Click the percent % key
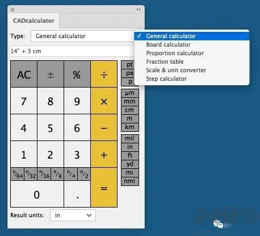260x236 pixels. (x=77, y=74)
